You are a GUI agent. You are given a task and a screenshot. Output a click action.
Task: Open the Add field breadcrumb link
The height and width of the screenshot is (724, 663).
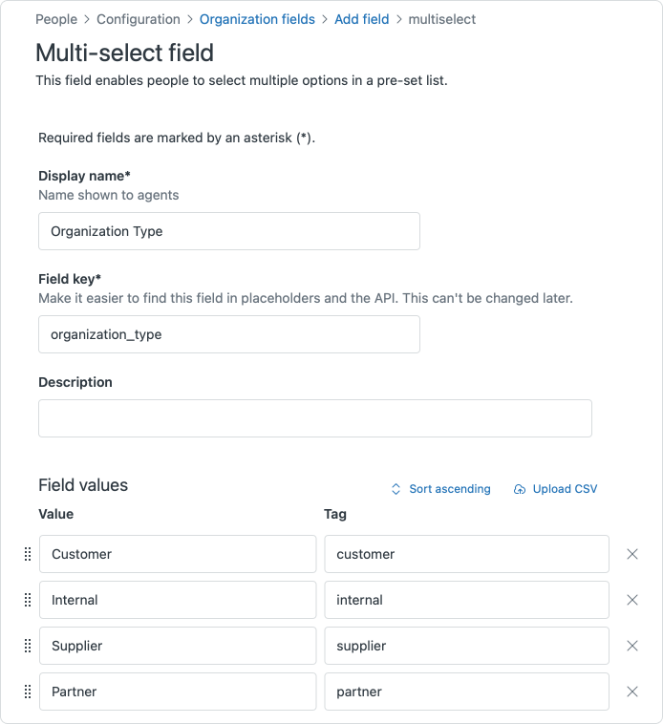click(361, 19)
